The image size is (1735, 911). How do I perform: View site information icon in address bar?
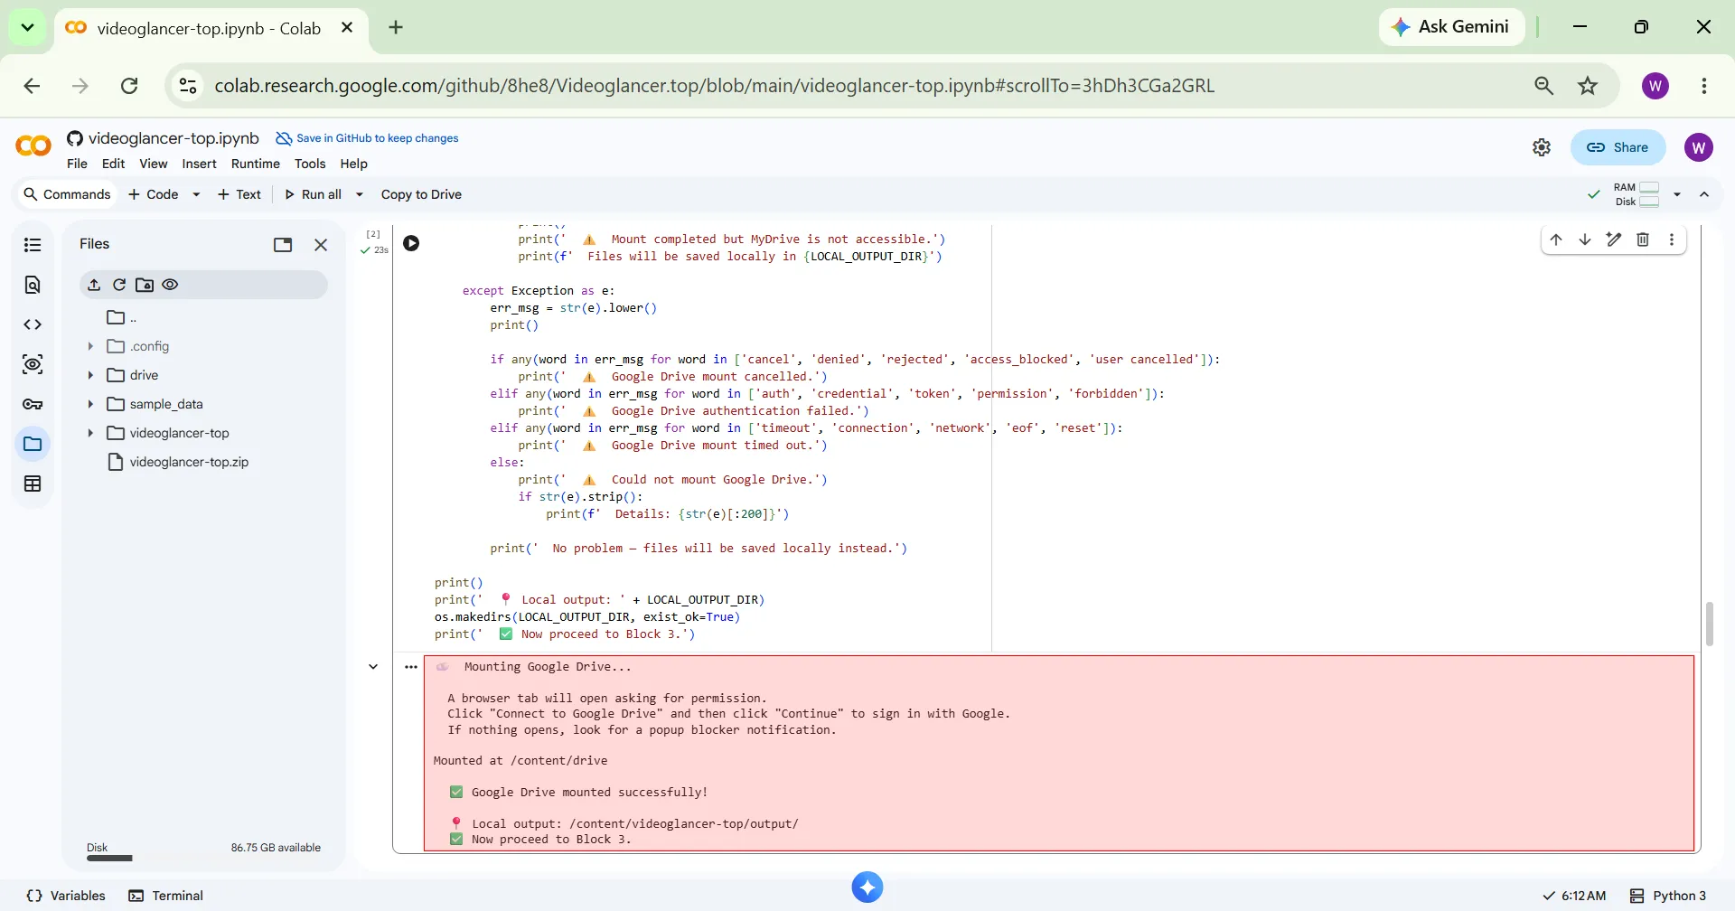point(188,86)
